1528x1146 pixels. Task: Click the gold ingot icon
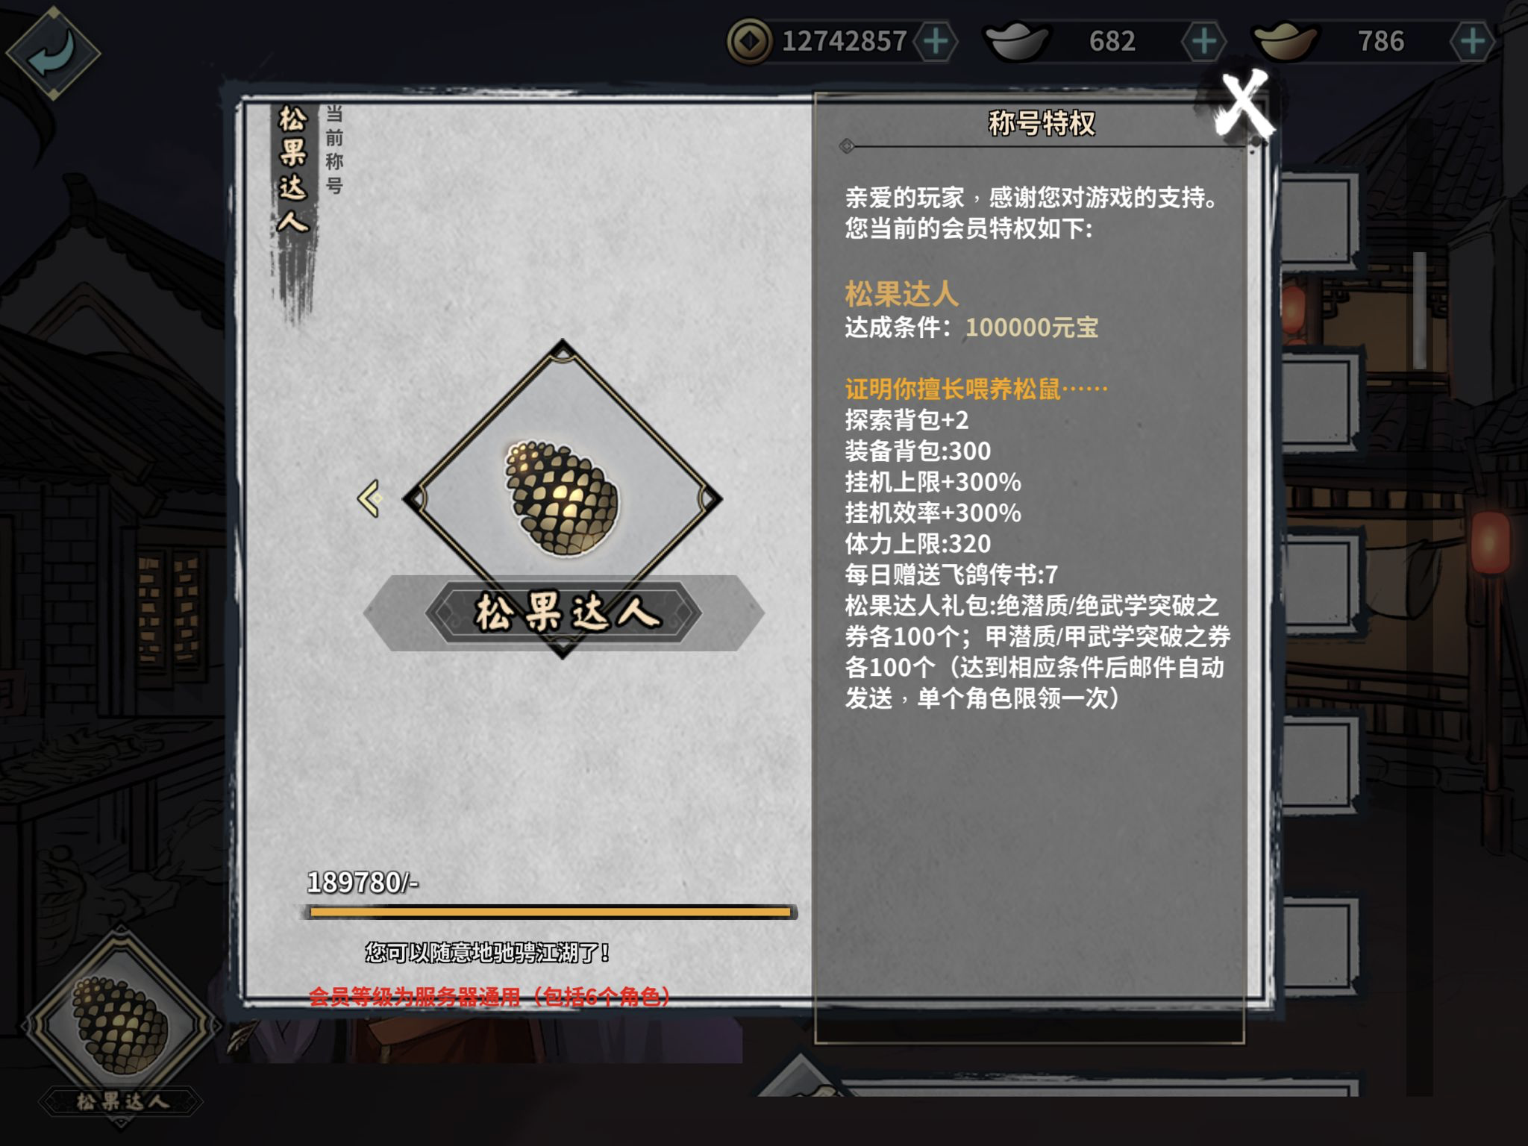pyautogui.click(x=1287, y=42)
